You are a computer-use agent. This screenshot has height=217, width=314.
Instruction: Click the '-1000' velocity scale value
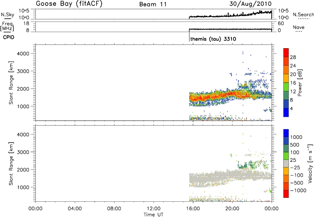point(298,190)
